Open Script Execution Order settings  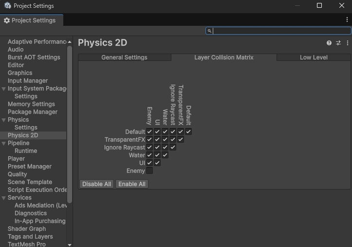pyautogui.click(x=37, y=190)
